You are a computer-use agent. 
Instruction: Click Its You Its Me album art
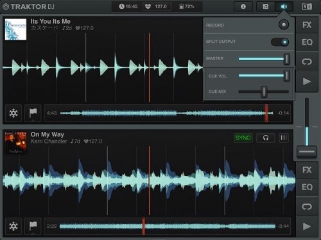[15, 29]
